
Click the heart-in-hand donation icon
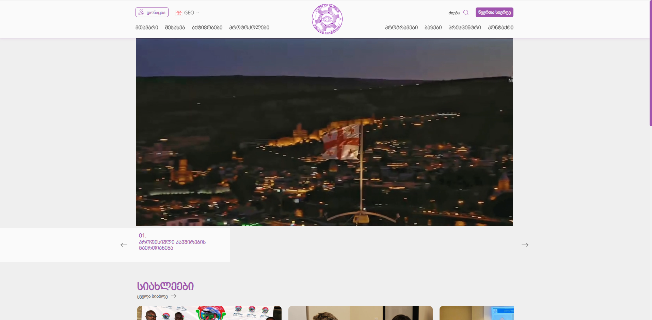coord(141,12)
